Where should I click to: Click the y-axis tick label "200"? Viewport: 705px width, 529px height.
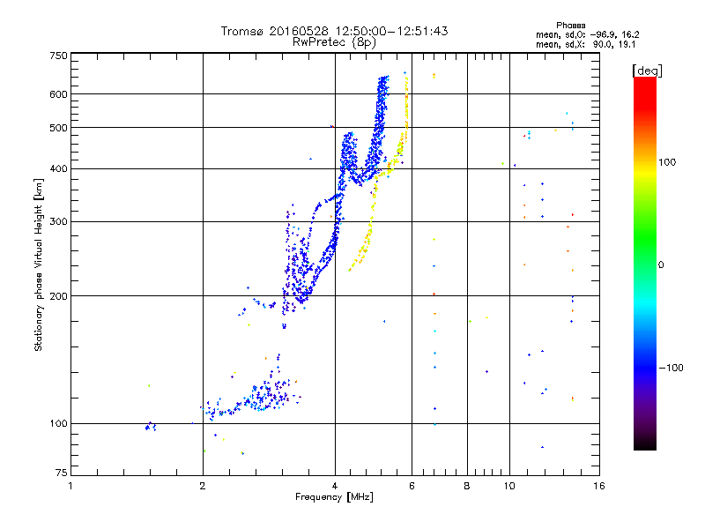(x=58, y=296)
